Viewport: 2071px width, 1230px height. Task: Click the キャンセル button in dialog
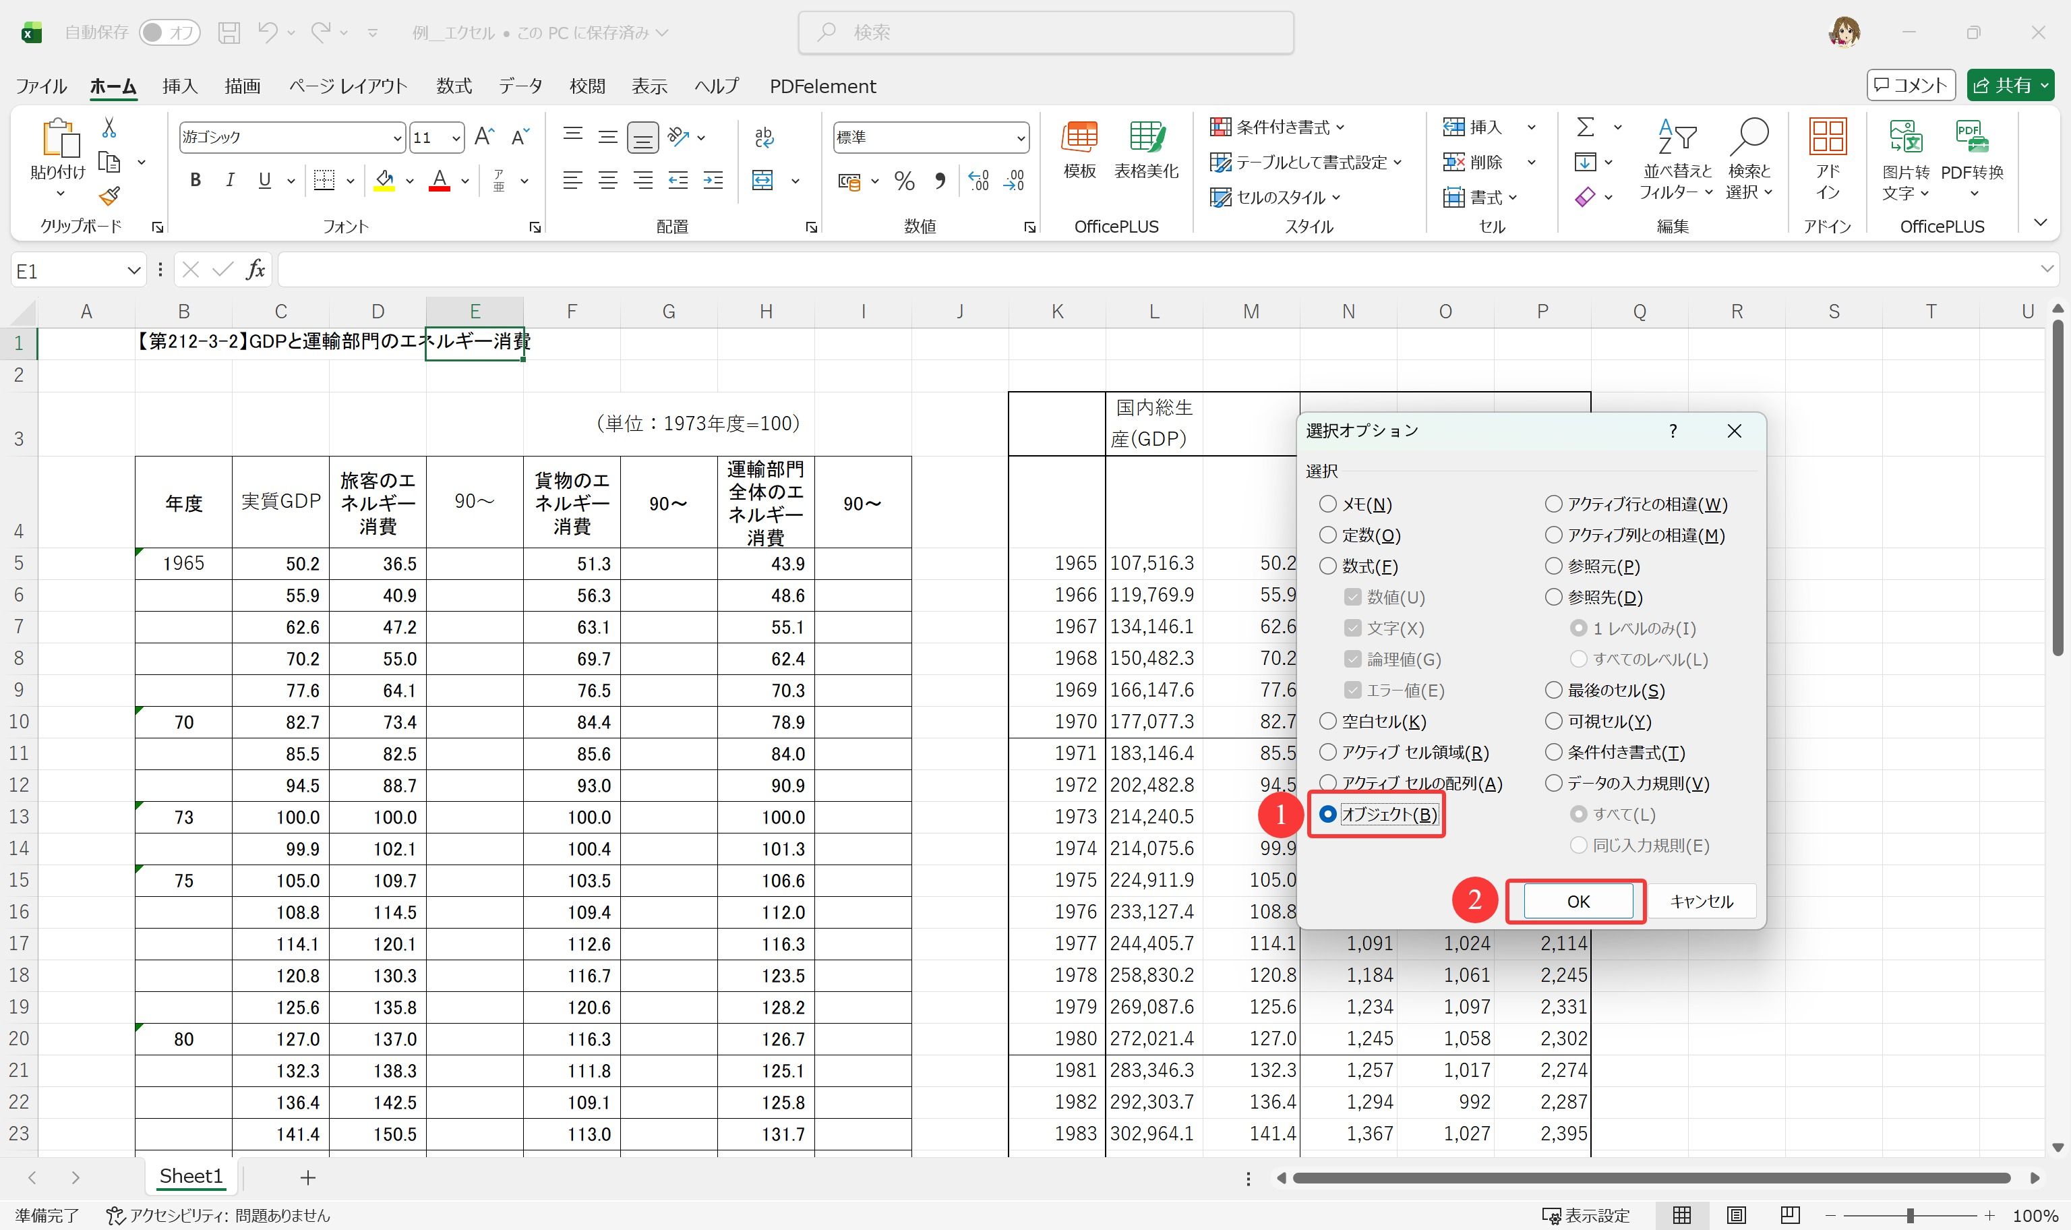[x=1701, y=901]
